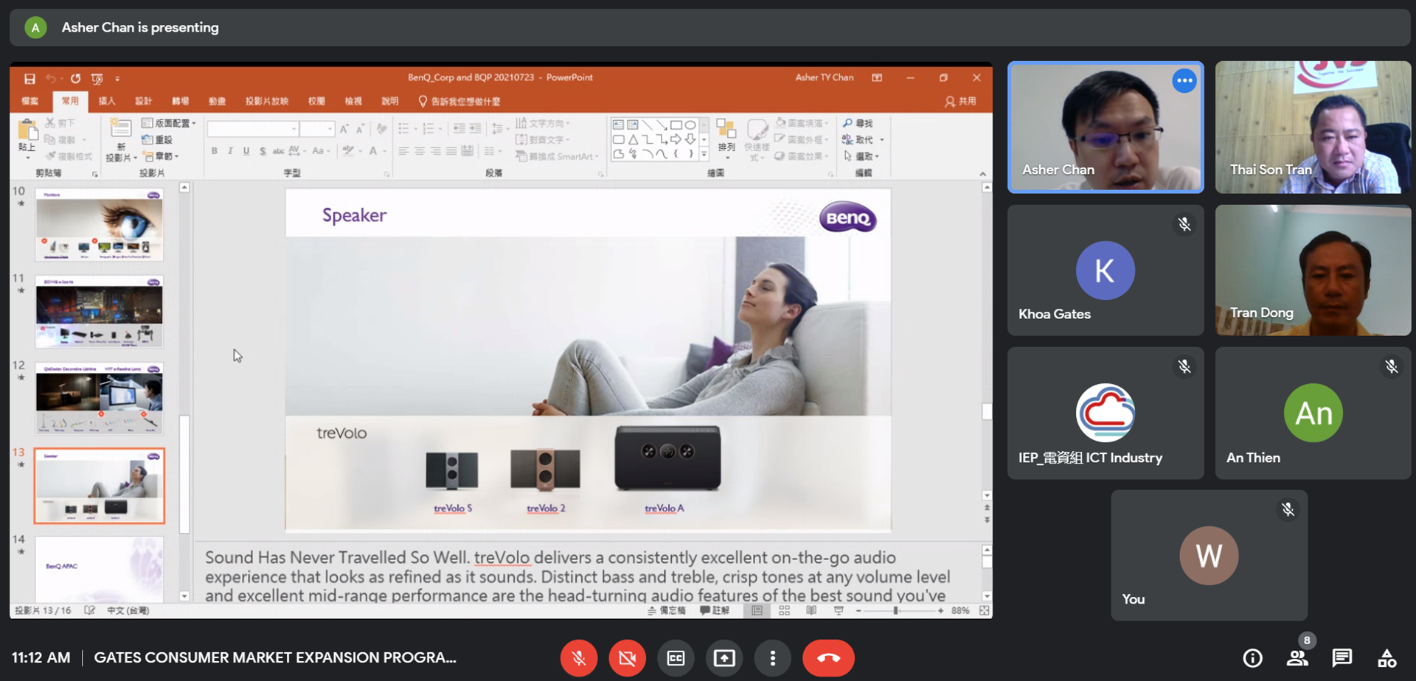
Task: Click the Present now screen-share button
Action: coord(724,658)
